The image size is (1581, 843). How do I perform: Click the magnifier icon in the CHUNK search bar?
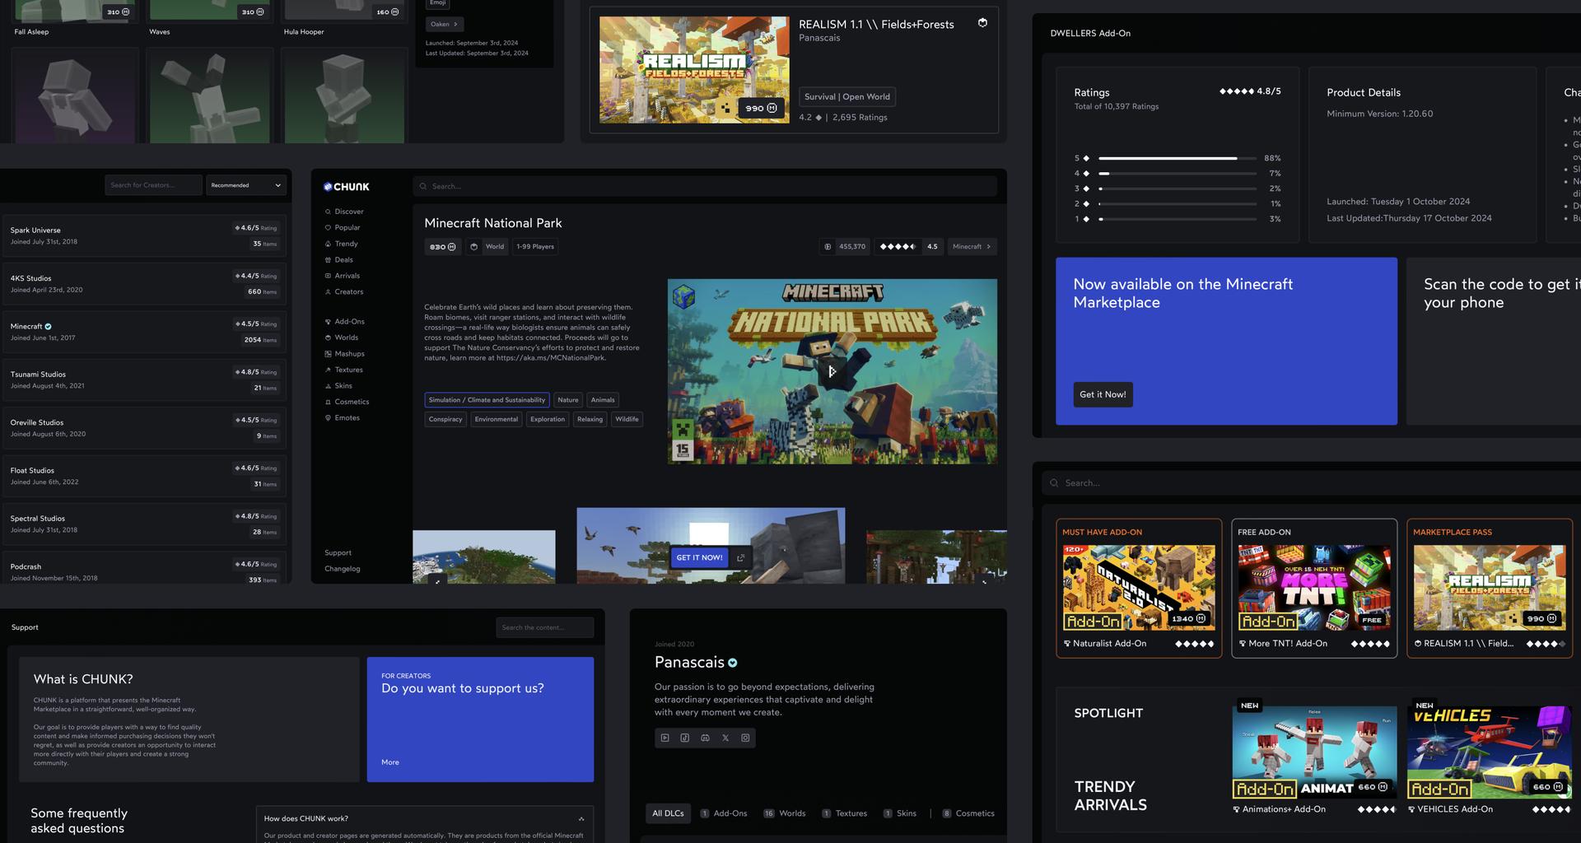[423, 187]
